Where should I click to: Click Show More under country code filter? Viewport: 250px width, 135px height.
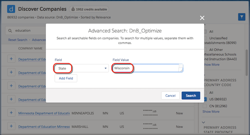coord(211,112)
